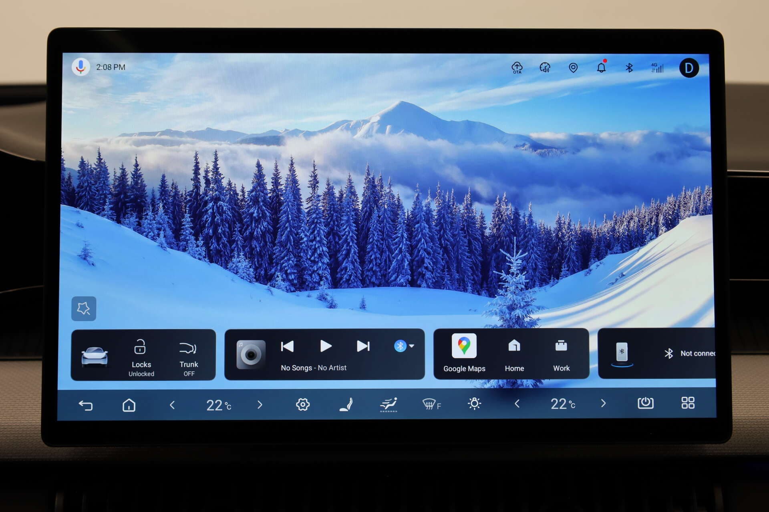Tap No Songs - No Artist label

click(314, 368)
